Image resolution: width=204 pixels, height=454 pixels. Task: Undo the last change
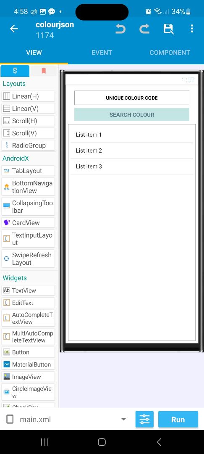point(120,29)
